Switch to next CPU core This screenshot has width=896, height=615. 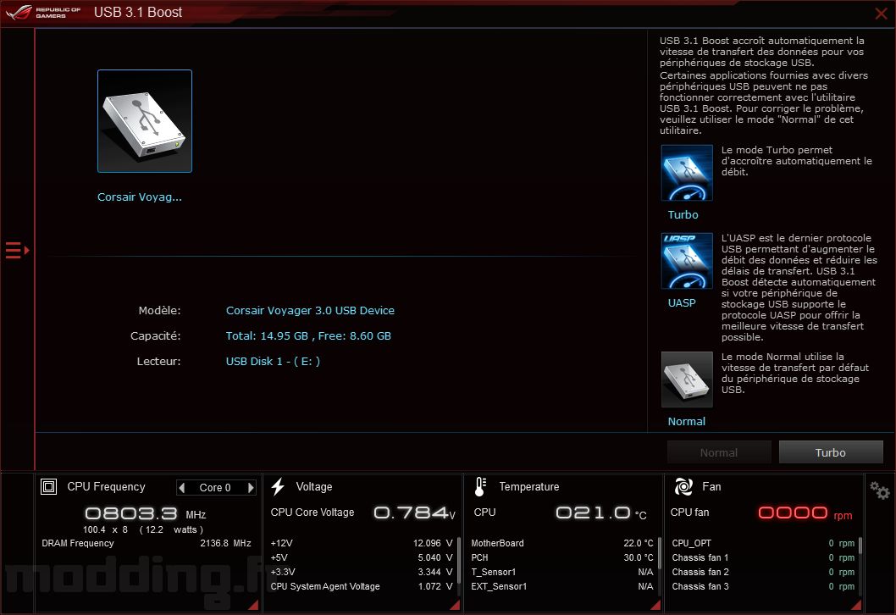point(251,488)
